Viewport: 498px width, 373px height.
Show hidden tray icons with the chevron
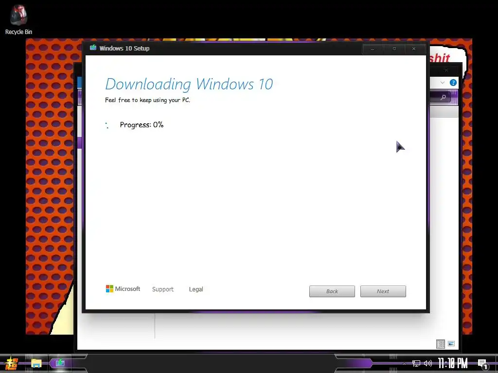404,364
